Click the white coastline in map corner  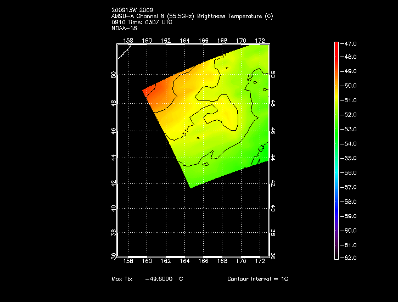point(124,52)
